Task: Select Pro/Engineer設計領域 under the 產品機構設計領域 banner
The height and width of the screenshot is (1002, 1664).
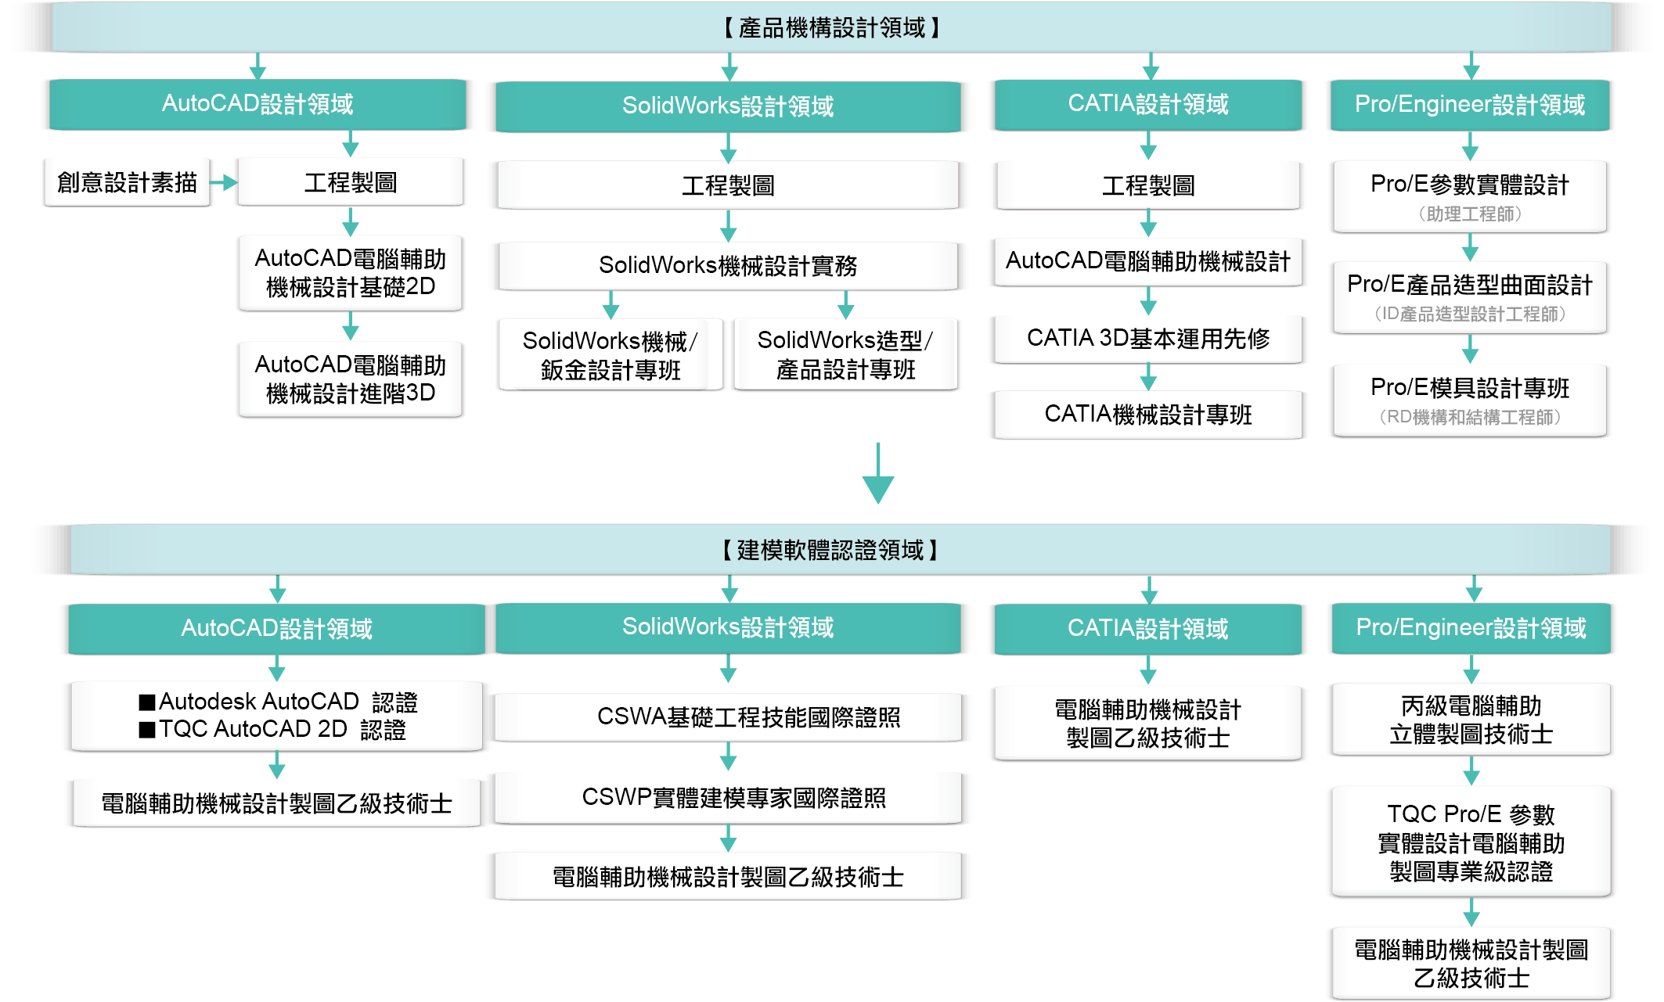Action: pyautogui.click(x=1470, y=105)
